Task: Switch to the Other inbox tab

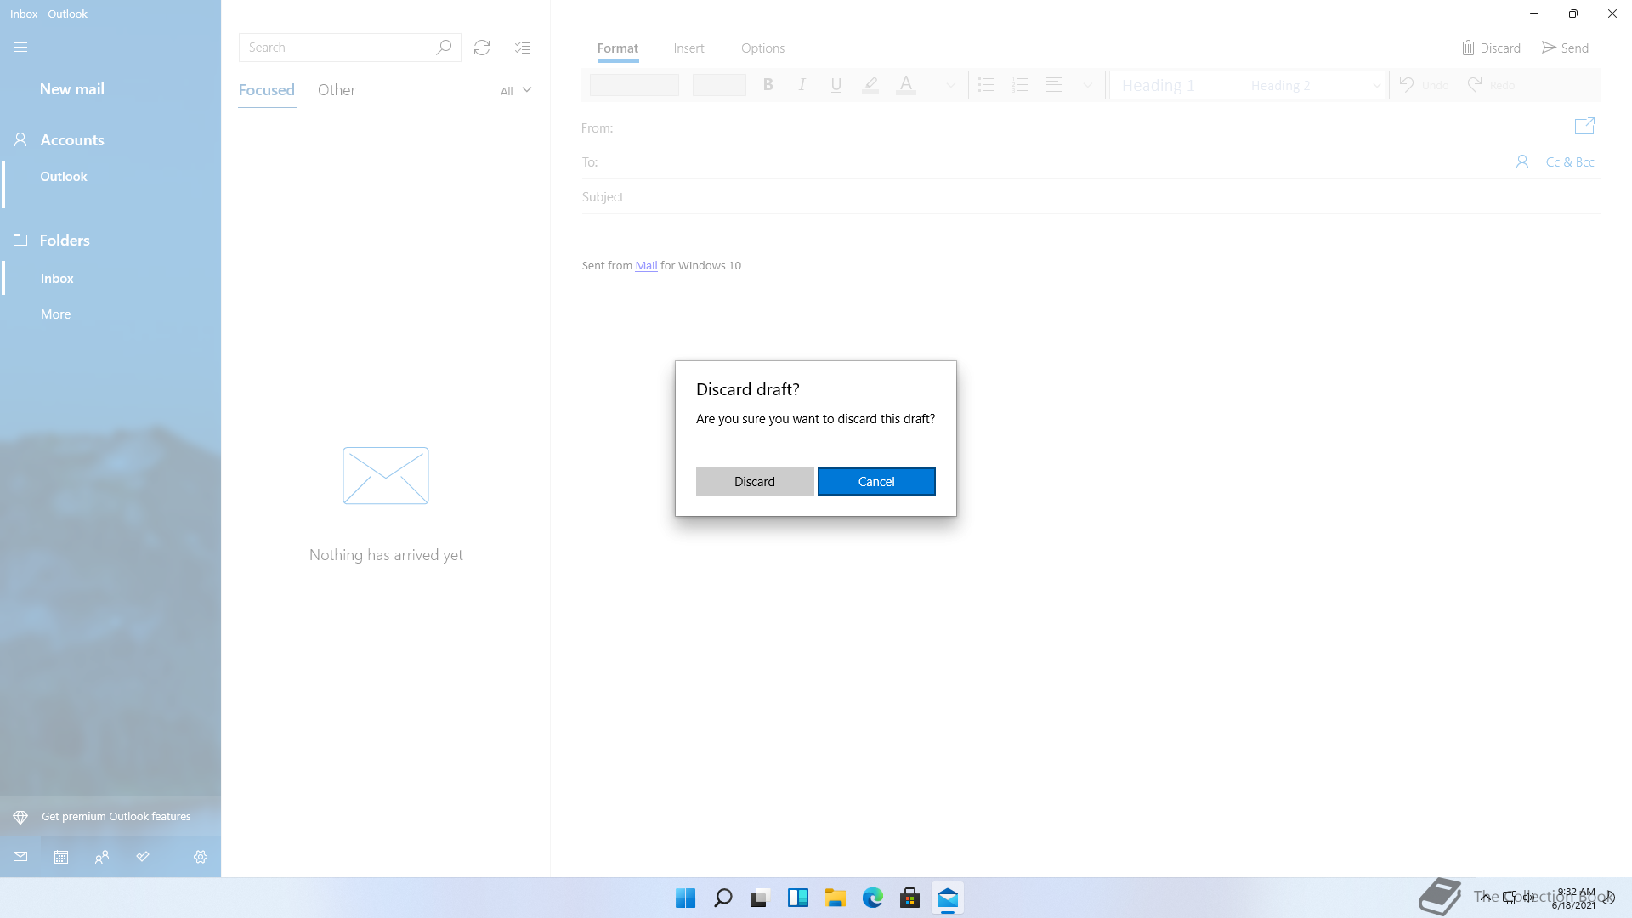Action: click(x=337, y=90)
